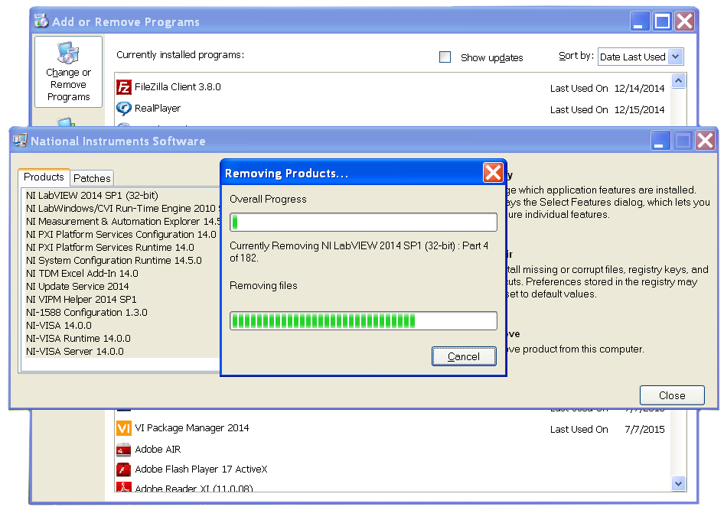The width and height of the screenshot is (724, 510).
Task: Click the Adobe Flash Player icon
Action: [124, 469]
